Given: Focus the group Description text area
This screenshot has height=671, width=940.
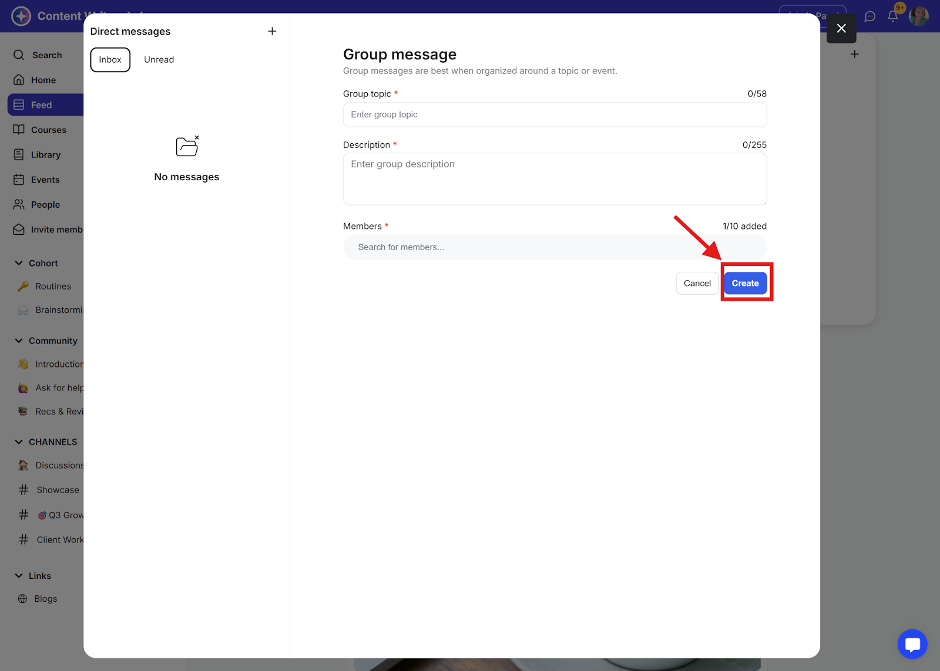Looking at the screenshot, I should (x=555, y=179).
